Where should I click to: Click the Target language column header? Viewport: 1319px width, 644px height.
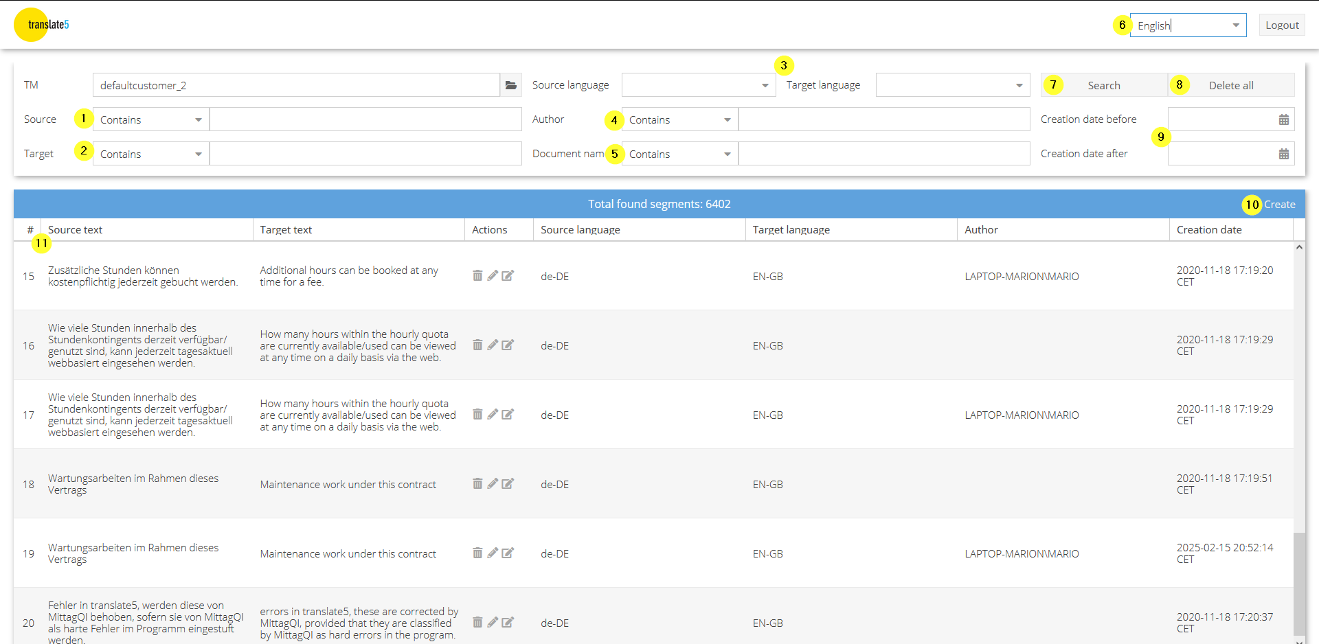click(x=851, y=230)
